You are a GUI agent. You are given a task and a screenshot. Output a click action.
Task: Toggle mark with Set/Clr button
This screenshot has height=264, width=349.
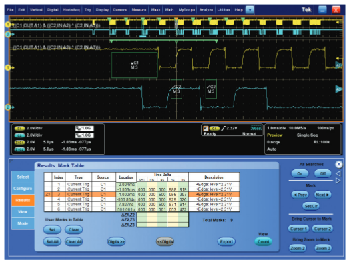311,206
